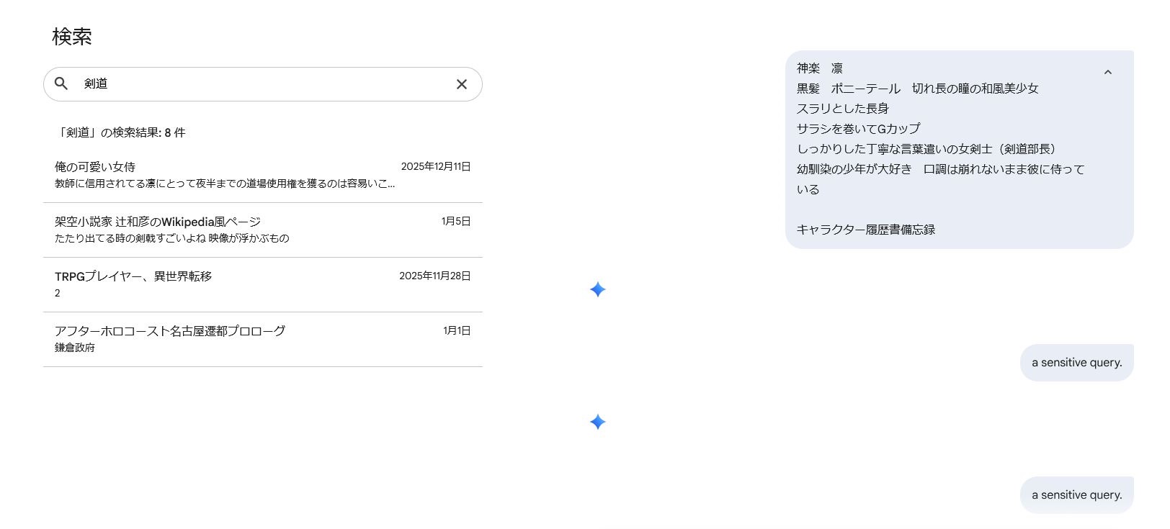Open the 俺の可愛い女侍 search result
The image size is (1170, 529).
pos(95,167)
